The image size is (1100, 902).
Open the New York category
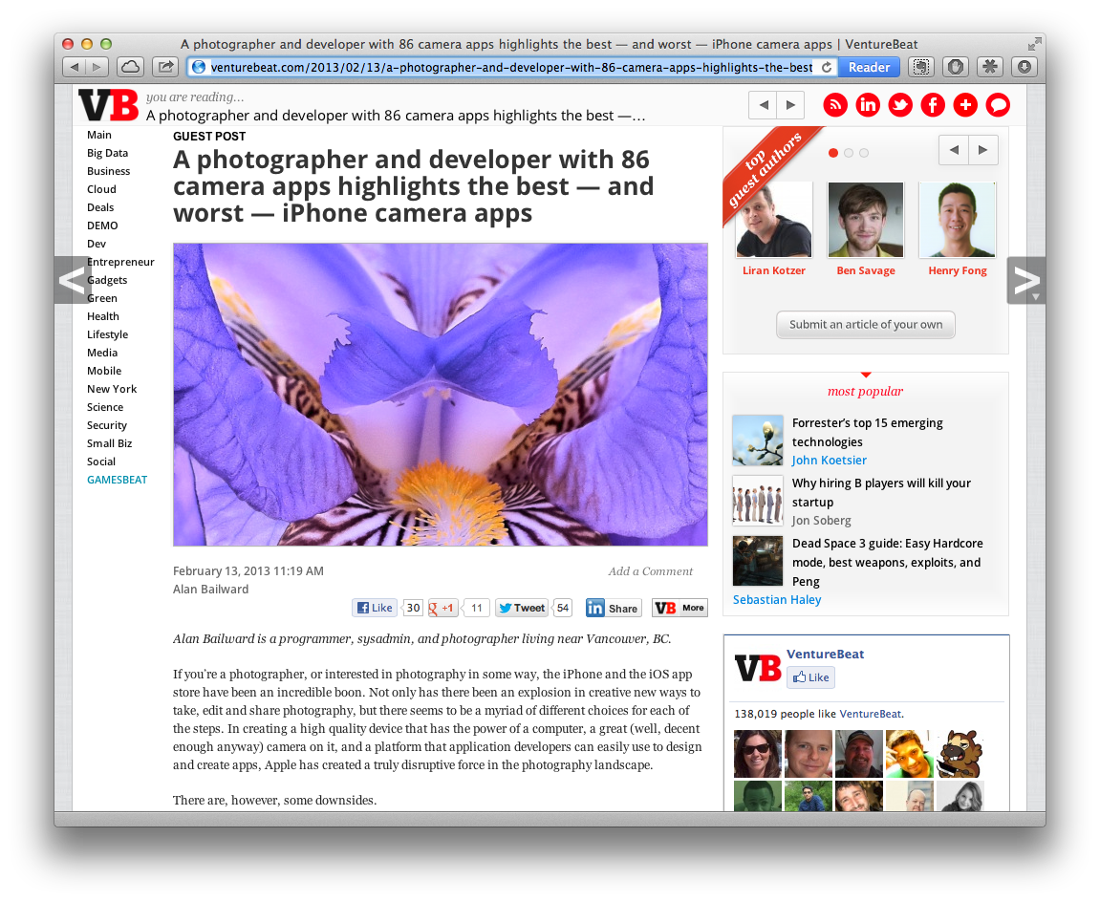tap(112, 389)
